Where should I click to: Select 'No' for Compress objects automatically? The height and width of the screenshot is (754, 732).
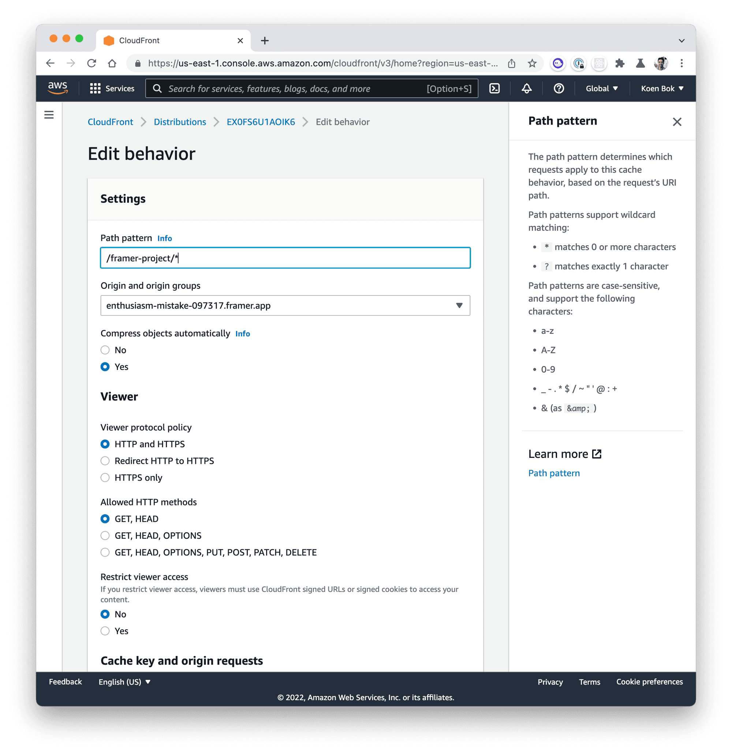[x=105, y=350]
